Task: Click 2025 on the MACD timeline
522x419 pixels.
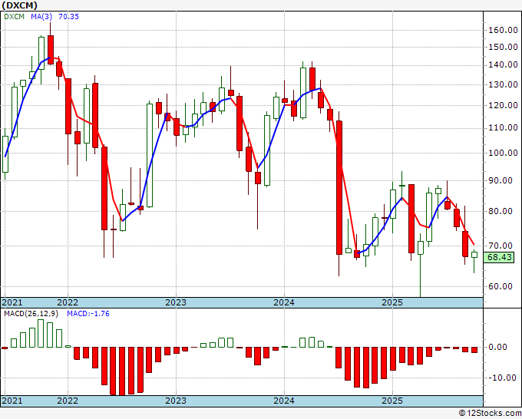Action: pyautogui.click(x=392, y=401)
